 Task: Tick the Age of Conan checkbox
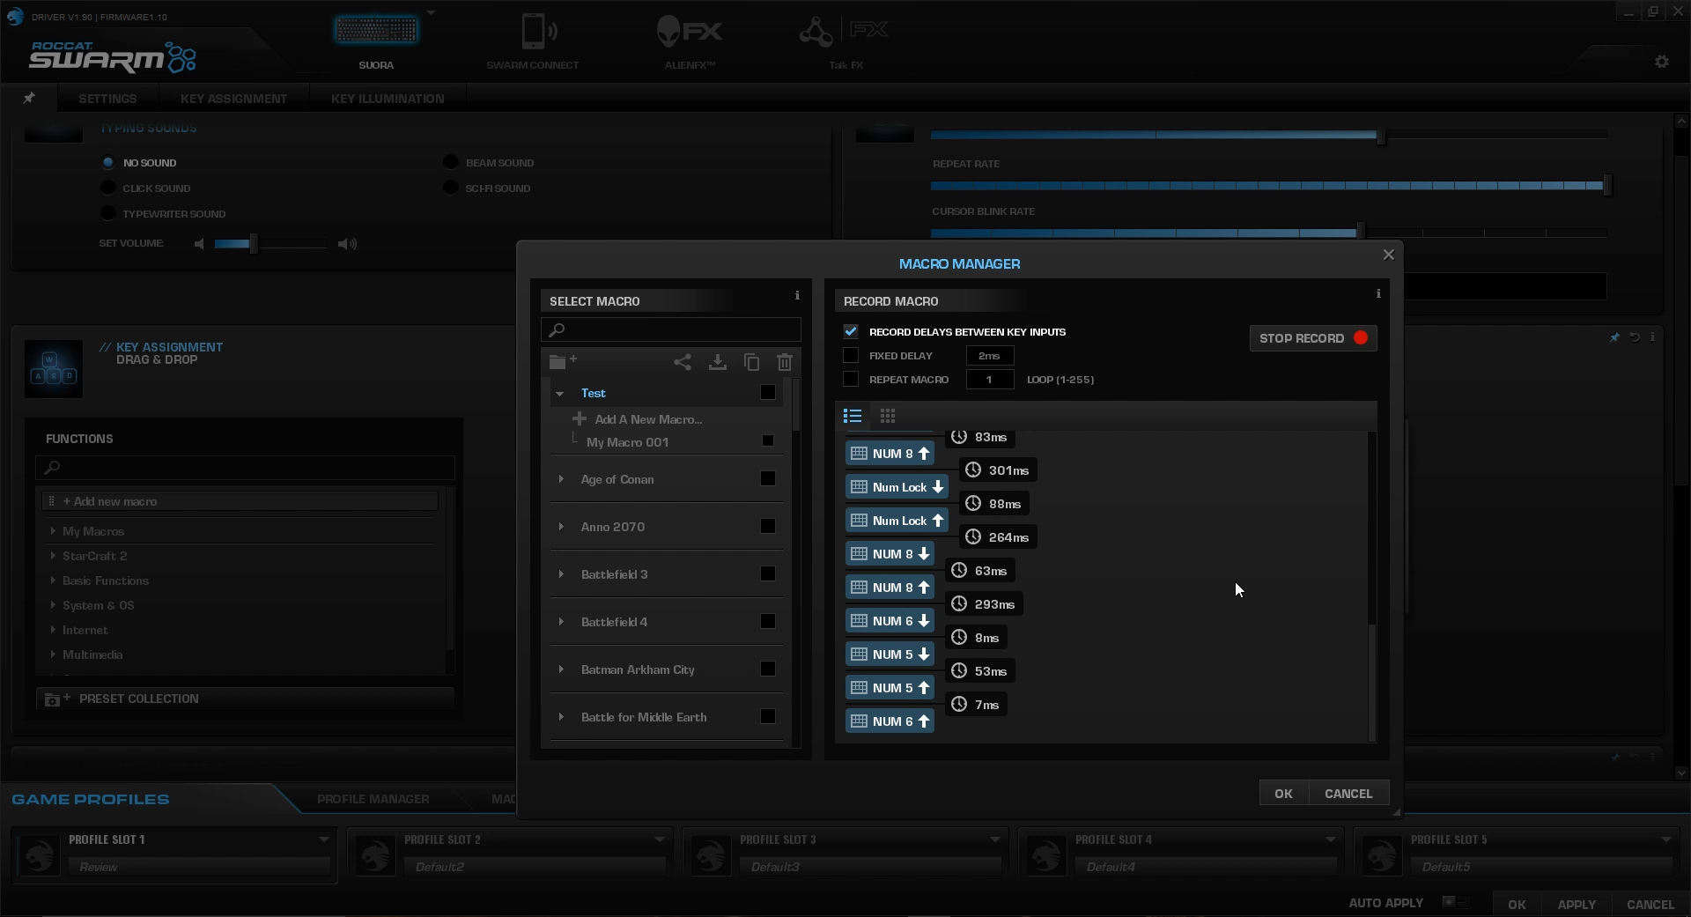tap(768, 478)
